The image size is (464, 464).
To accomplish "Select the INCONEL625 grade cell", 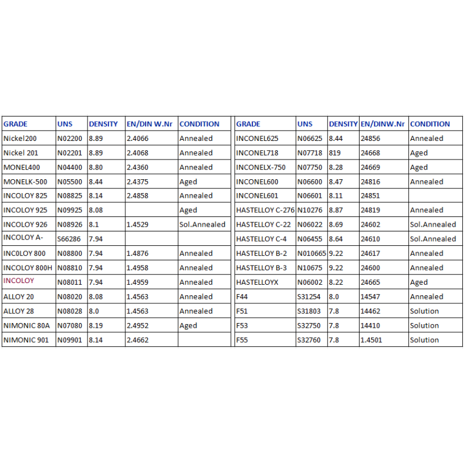I will pyautogui.click(x=265, y=138).
